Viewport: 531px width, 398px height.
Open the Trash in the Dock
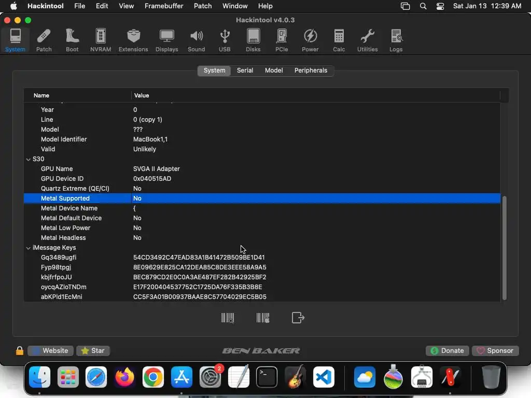[x=491, y=377]
